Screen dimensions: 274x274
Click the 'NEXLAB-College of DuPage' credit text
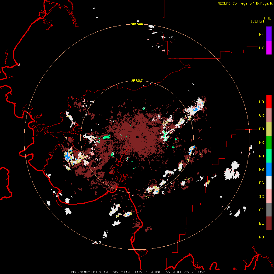point(243,3)
